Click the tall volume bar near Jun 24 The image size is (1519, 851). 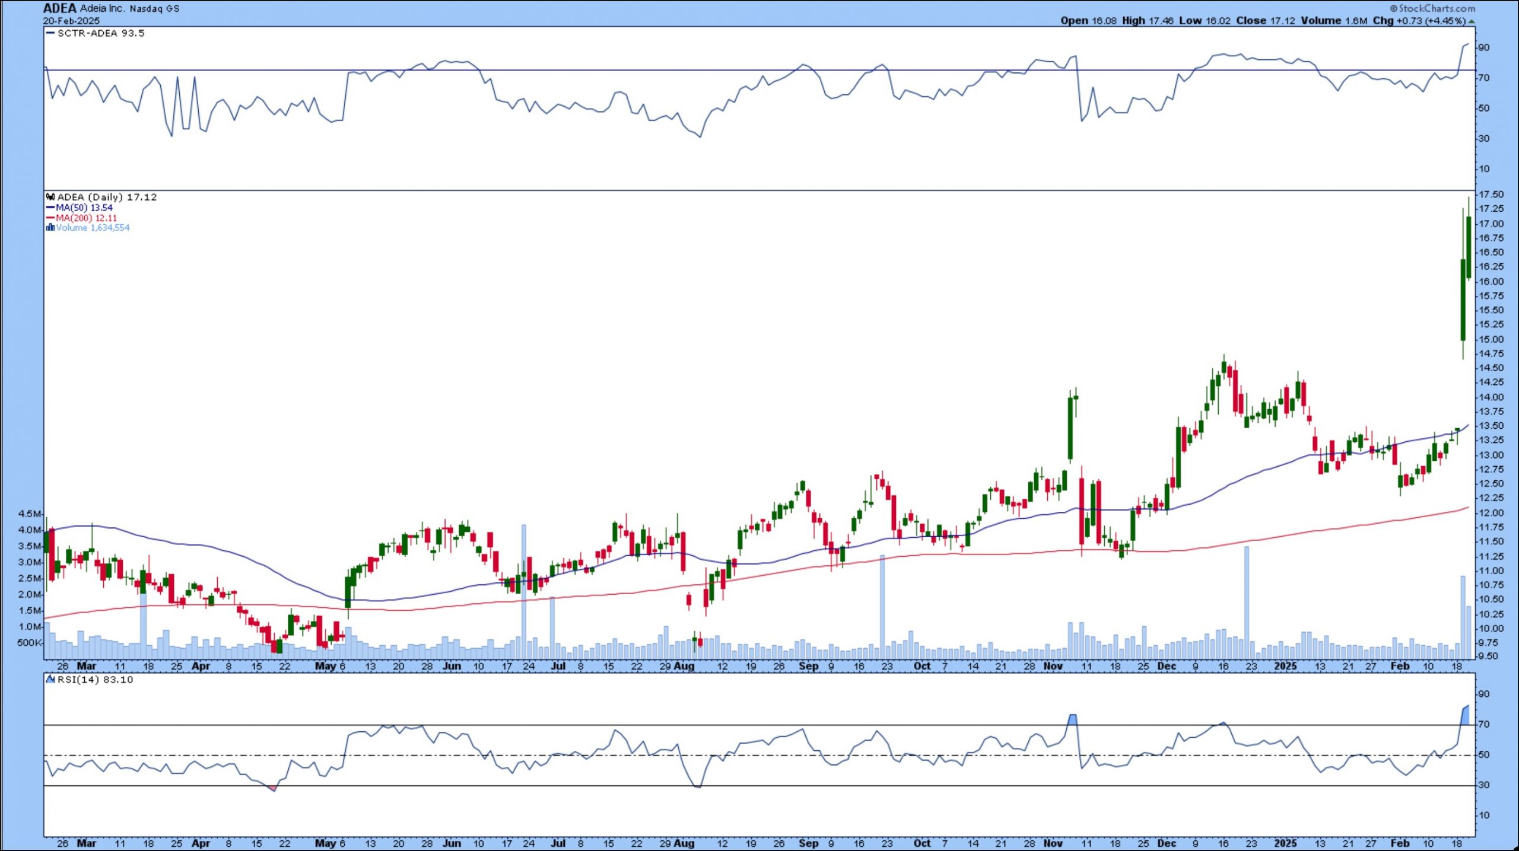[x=523, y=592]
